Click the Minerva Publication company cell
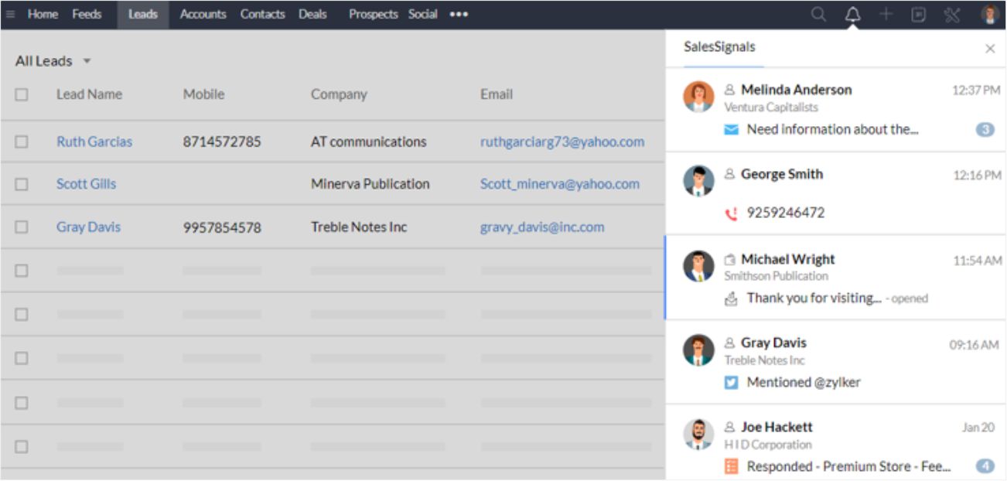Screen dimensions: 1007x481 (370, 184)
